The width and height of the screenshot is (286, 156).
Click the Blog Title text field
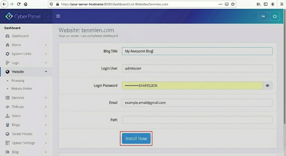click(197, 51)
